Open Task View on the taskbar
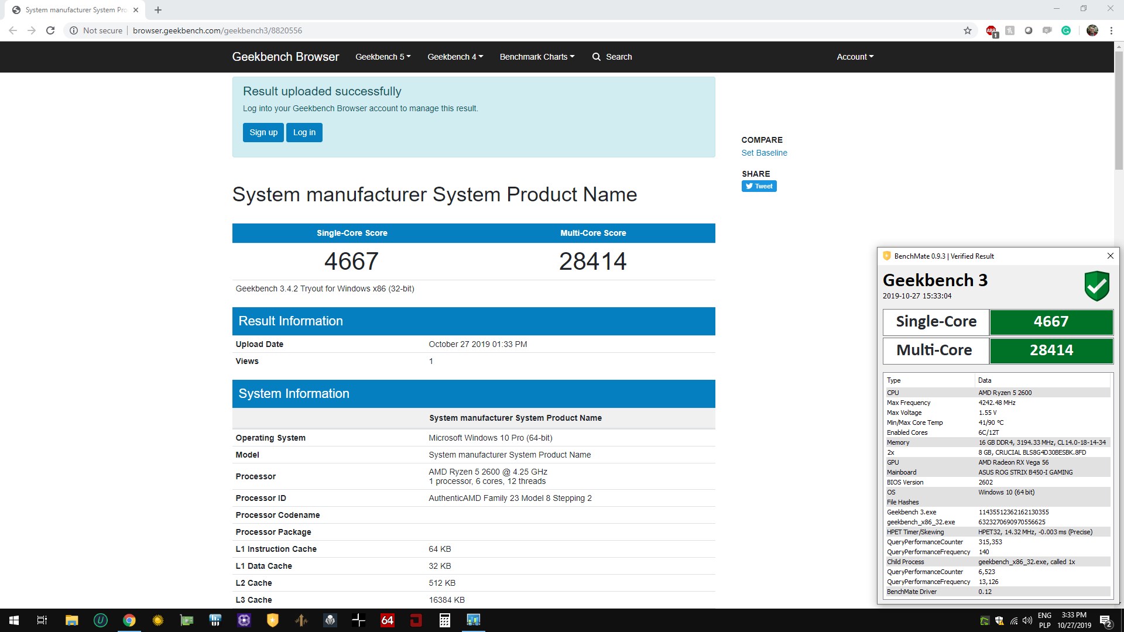 point(42,620)
